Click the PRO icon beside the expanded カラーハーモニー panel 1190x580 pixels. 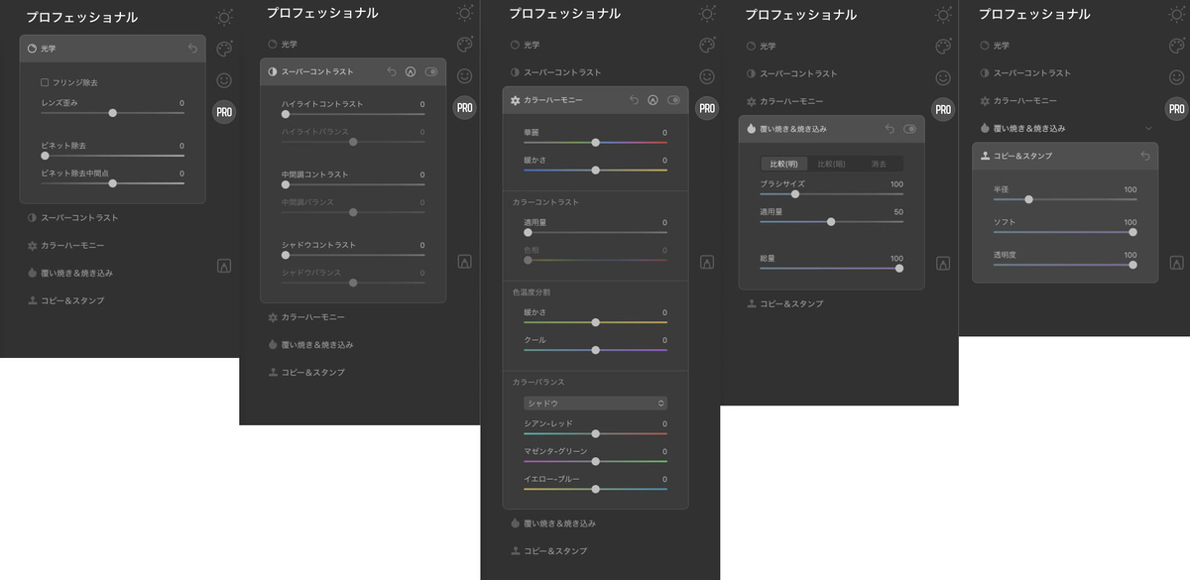(707, 109)
